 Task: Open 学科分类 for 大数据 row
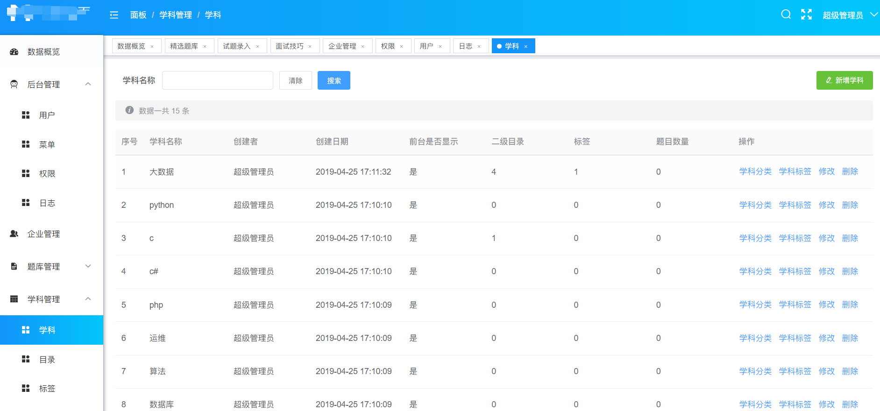tap(755, 171)
